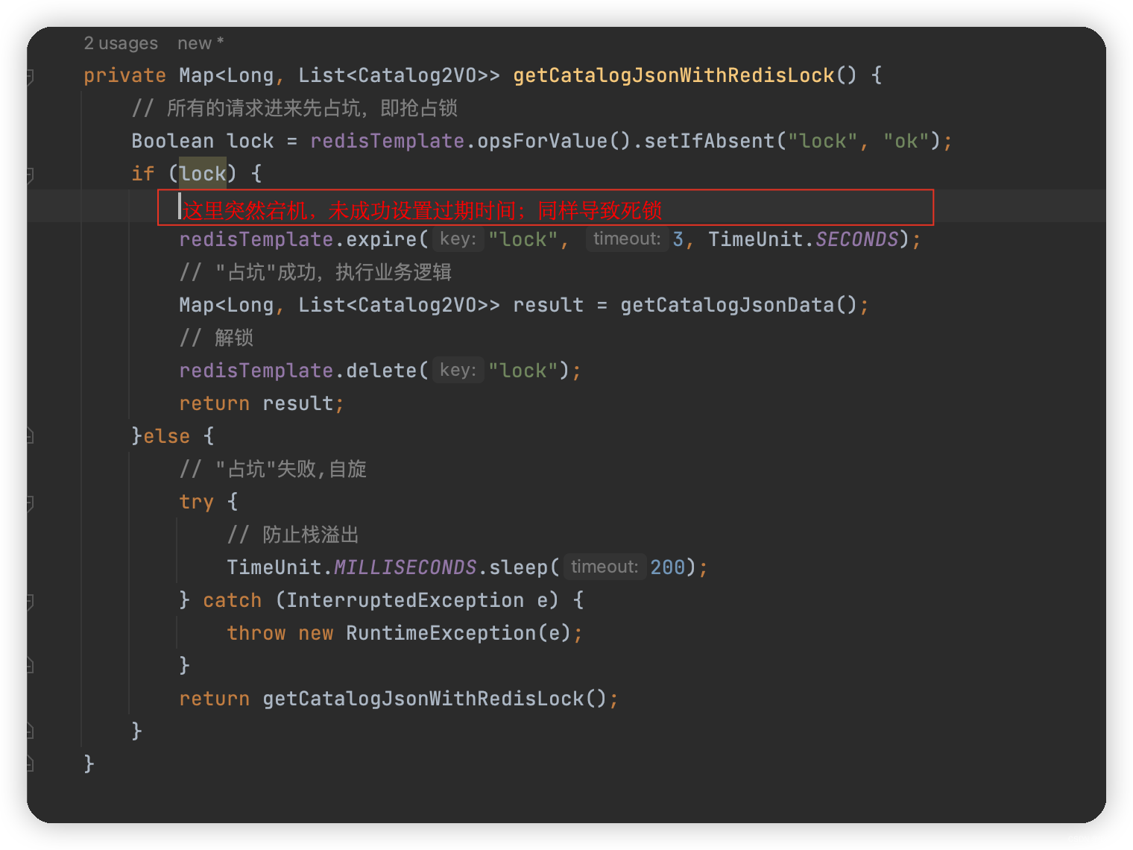This screenshot has width=1133, height=850.
Task: Click the else keyword
Action: 166,436
